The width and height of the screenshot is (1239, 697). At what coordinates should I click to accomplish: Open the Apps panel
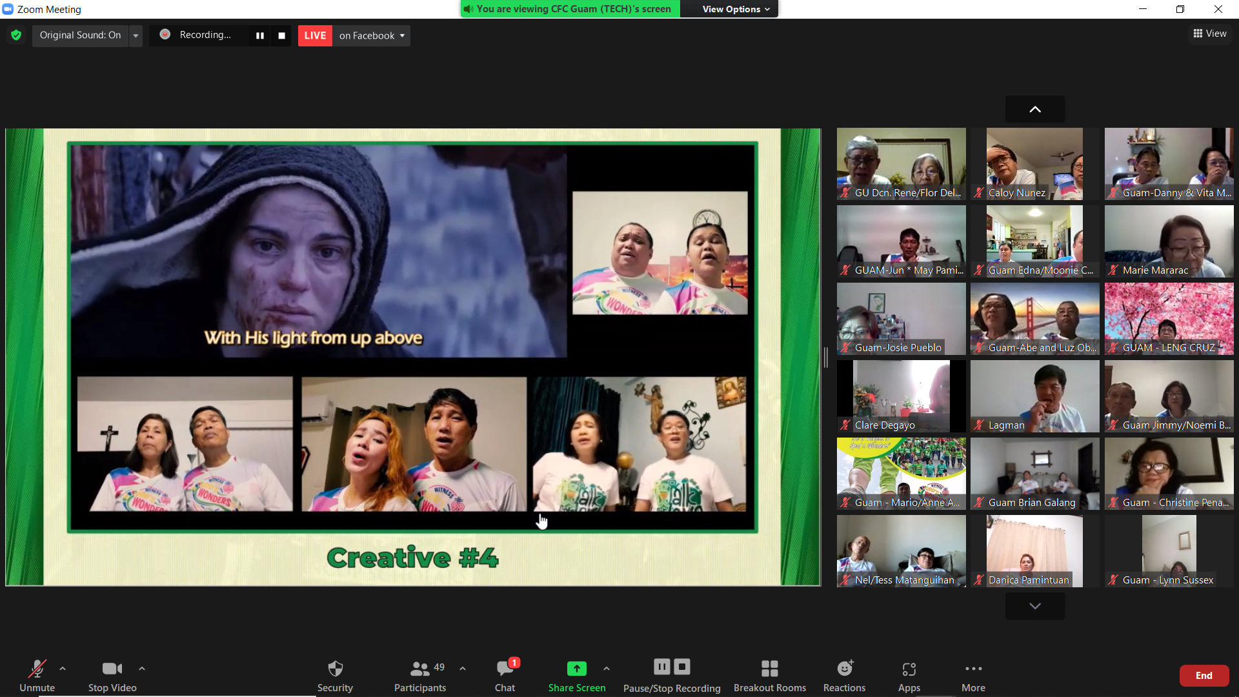click(909, 676)
